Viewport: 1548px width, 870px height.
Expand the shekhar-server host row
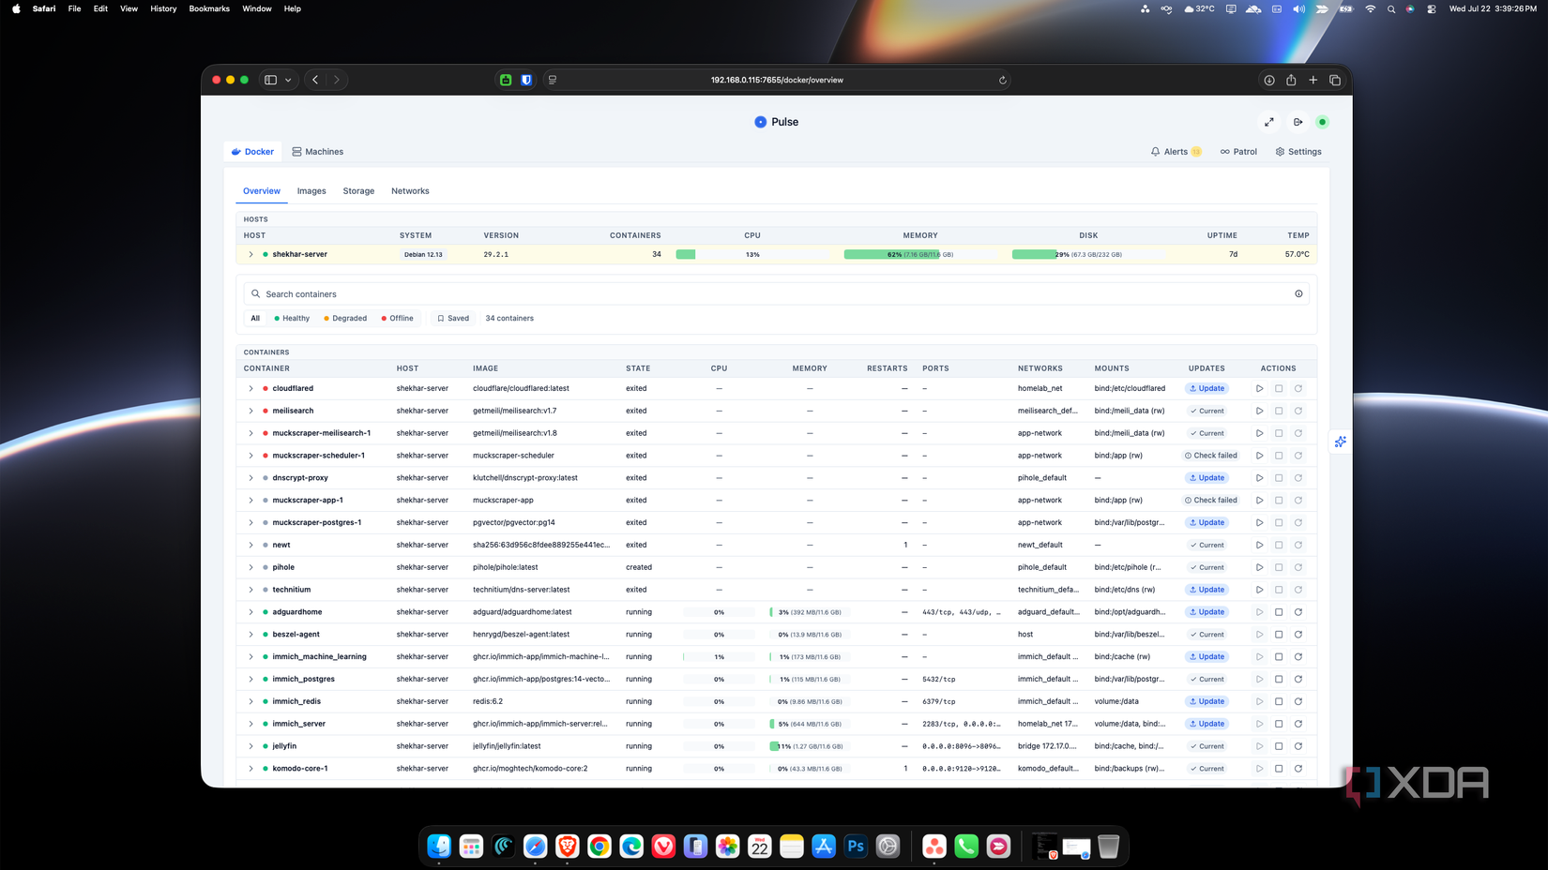coord(250,254)
